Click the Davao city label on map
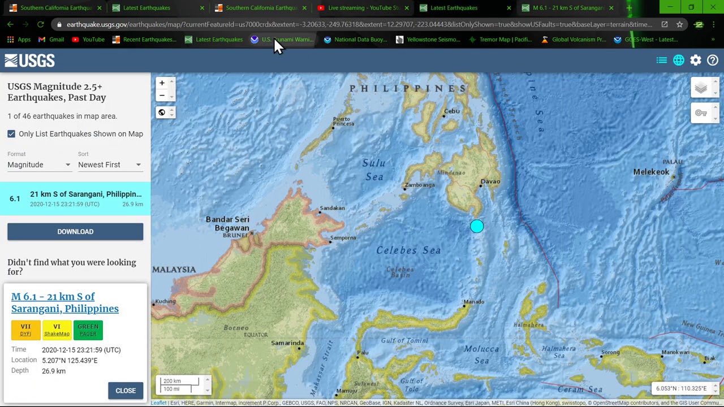The width and height of the screenshot is (724, 407). pyautogui.click(x=490, y=182)
